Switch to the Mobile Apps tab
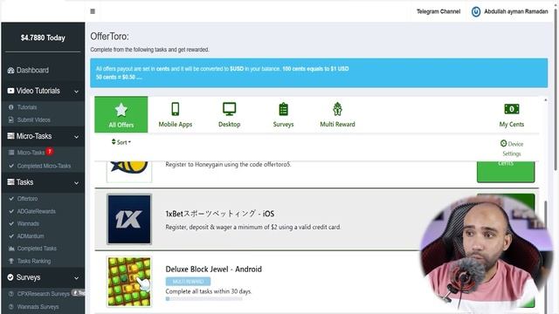559x314 pixels. [175, 114]
